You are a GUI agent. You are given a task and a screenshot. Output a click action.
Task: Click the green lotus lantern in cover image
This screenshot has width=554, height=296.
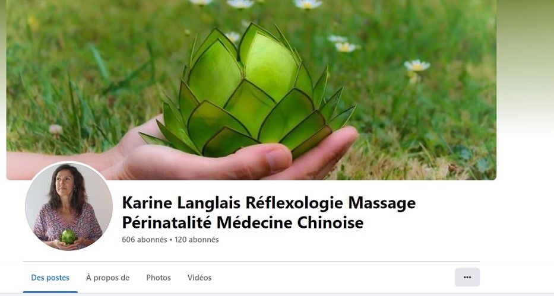pos(248,92)
